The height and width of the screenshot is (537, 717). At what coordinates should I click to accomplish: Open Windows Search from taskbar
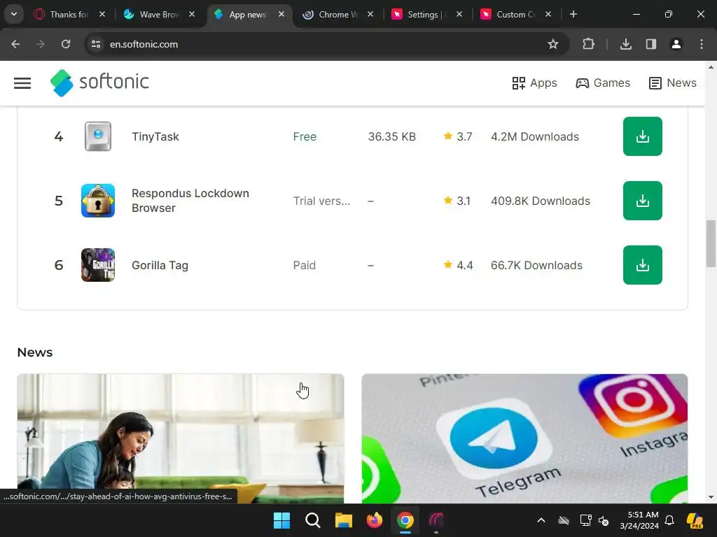(313, 520)
